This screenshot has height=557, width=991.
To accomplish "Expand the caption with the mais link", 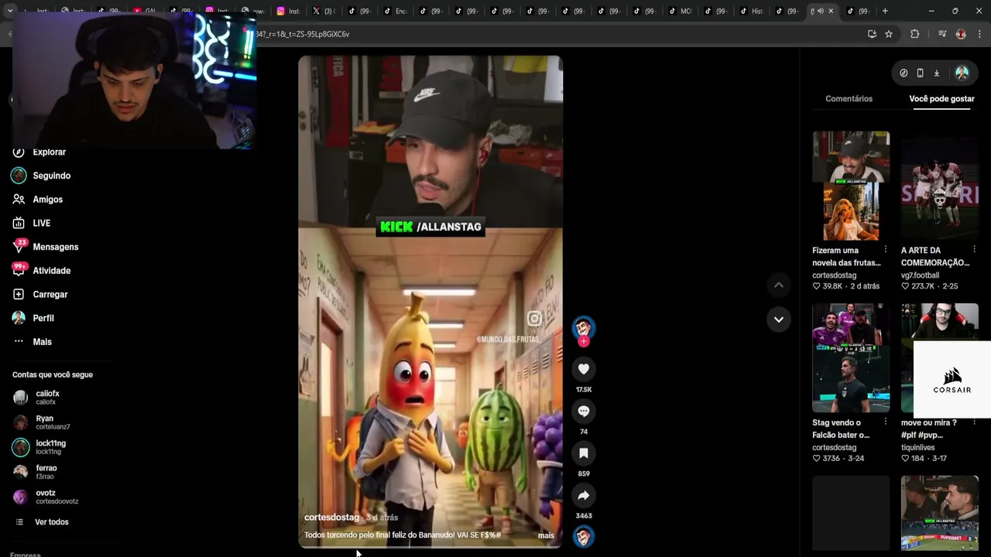I will pos(546,535).
